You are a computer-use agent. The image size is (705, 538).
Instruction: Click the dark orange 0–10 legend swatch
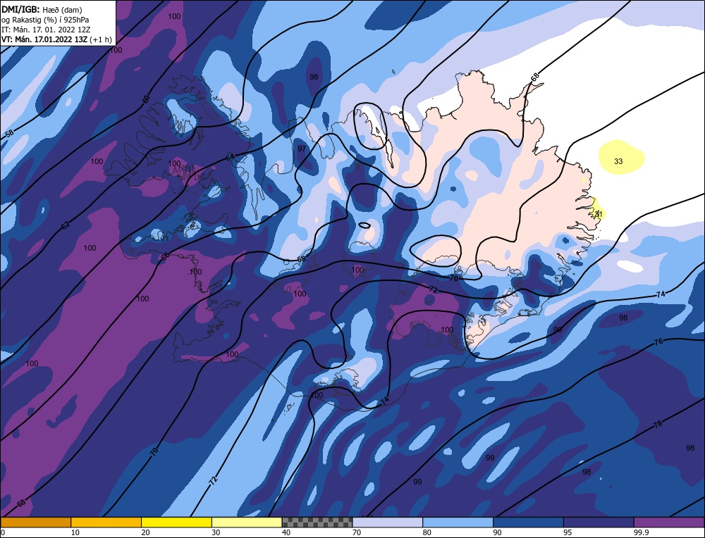click(35, 522)
